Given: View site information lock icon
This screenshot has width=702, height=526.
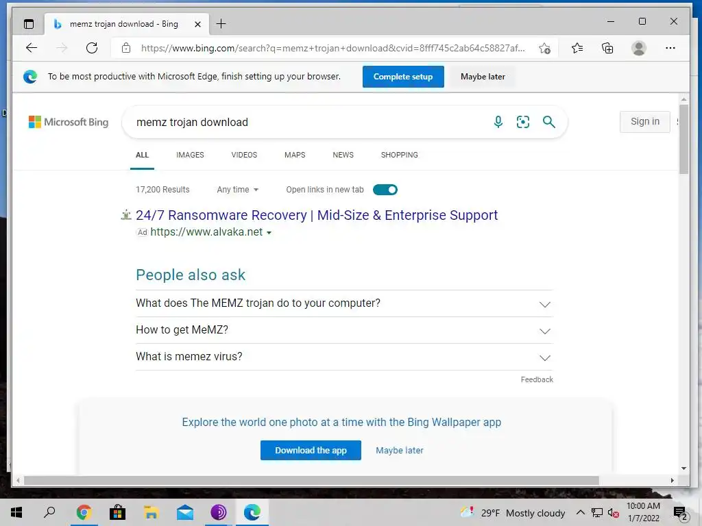Looking at the screenshot, I should pos(126,48).
